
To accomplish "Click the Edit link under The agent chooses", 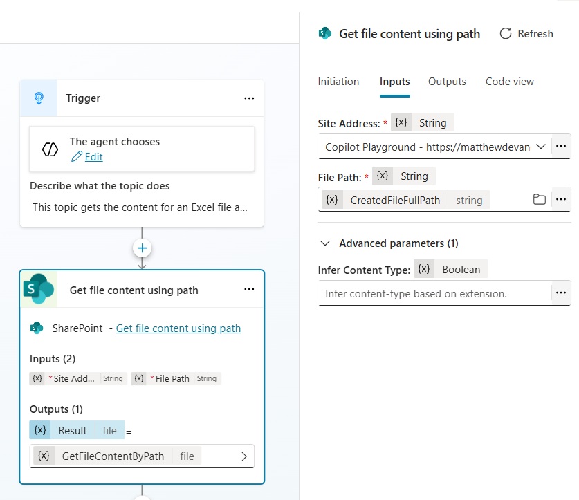I will click(93, 157).
